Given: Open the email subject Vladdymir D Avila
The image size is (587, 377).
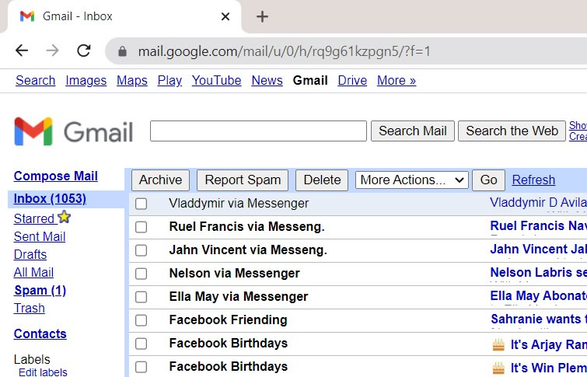Looking at the screenshot, I should [x=538, y=203].
